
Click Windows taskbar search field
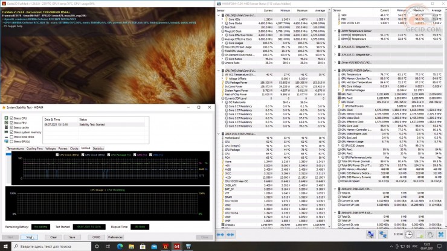pos(51,246)
